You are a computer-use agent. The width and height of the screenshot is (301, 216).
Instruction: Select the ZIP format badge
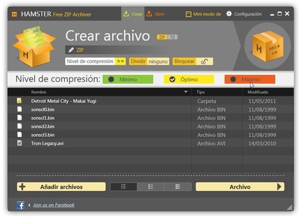162,37
